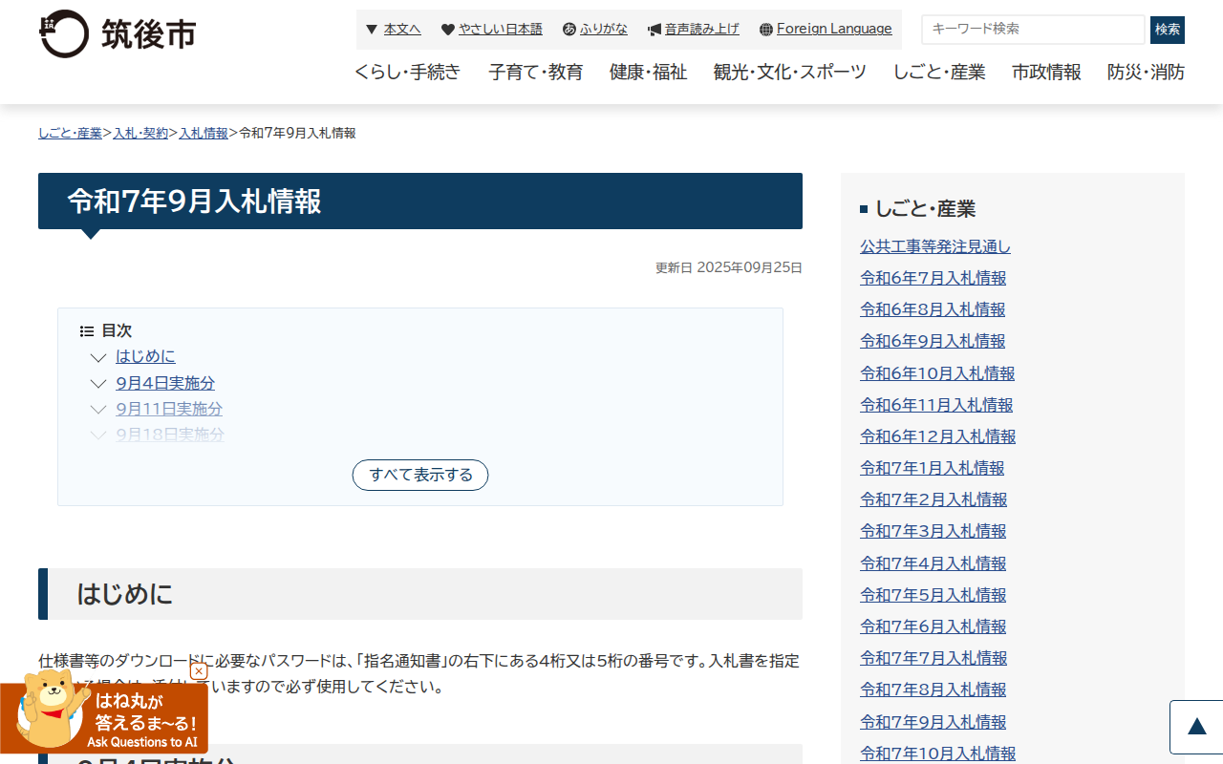
Task: Focus the keyword search input field
Action: [1032, 30]
